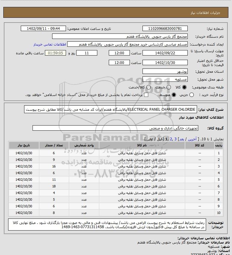Go to the بعد pagination link

click(181, 139)
